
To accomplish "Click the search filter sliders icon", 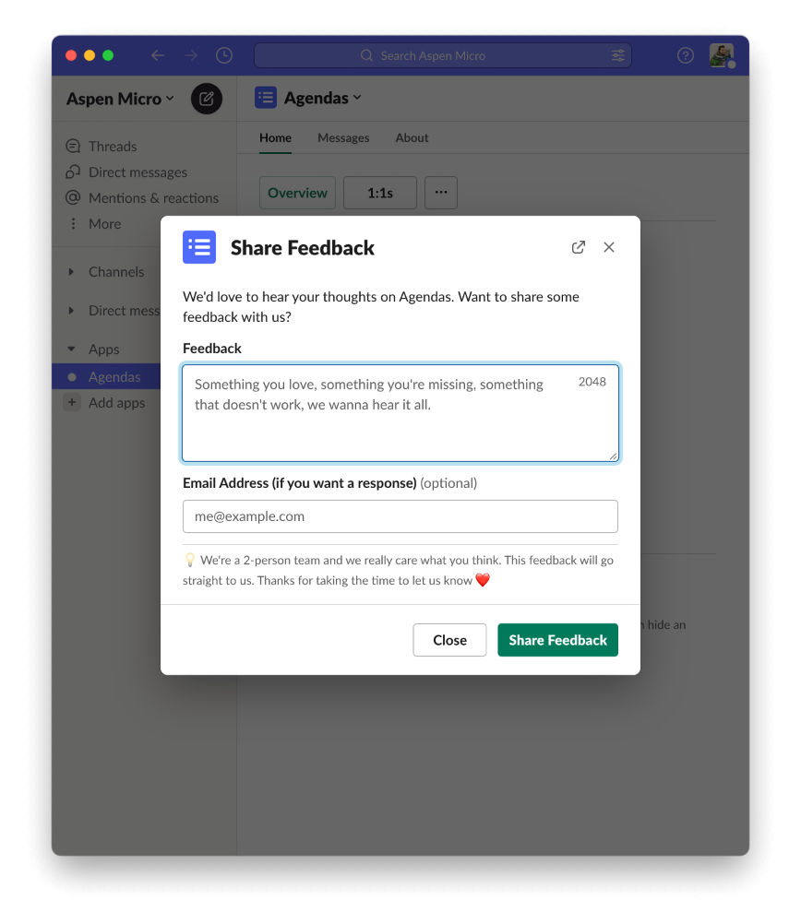I will pos(617,55).
